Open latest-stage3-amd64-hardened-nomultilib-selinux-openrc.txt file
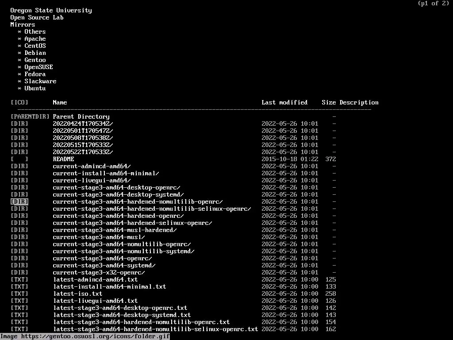The width and height of the screenshot is (453, 340). pyautogui.click(x=156, y=329)
